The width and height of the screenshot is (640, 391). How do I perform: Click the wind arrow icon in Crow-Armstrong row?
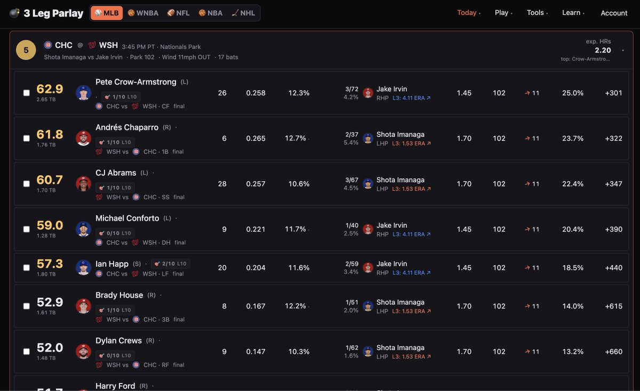tap(527, 93)
